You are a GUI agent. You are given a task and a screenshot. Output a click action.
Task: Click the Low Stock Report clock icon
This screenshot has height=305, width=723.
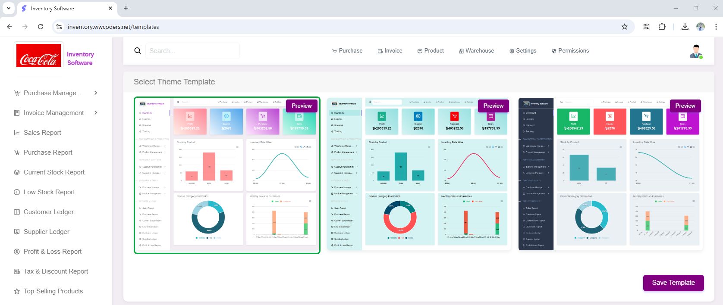[x=17, y=192]
